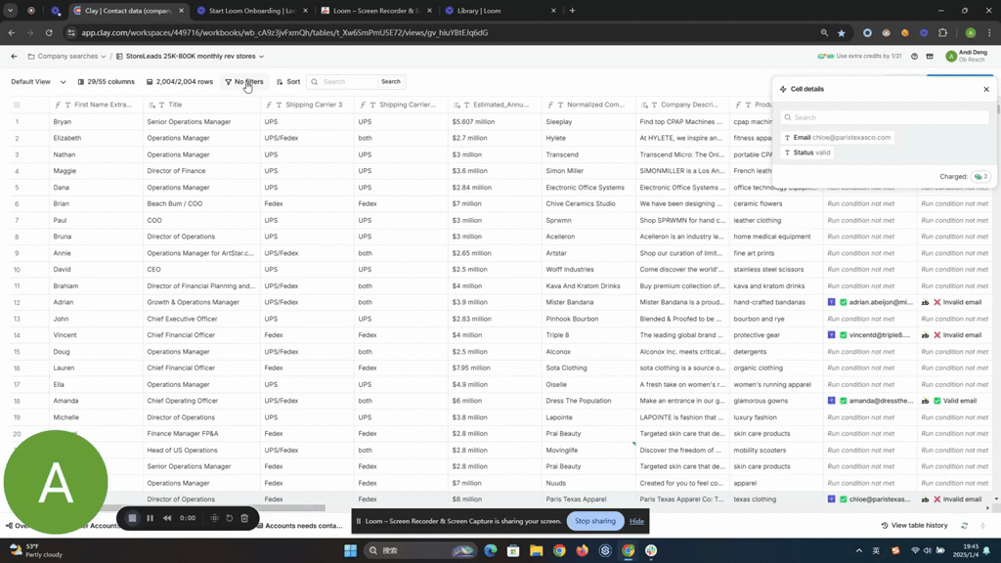1001x563 pixels.
Task: Select the row 1 checkbox for Bryan
Action: [16, 122]
